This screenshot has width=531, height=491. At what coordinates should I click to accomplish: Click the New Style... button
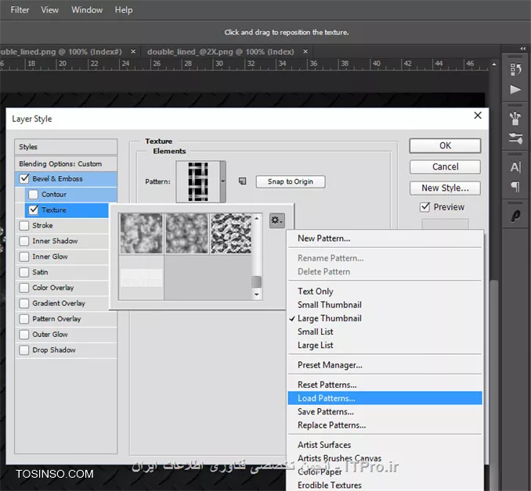(x=445, y=188)
